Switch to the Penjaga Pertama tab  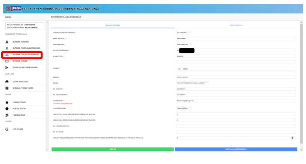coord(113,25)
